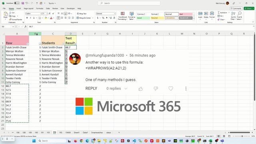Decrease the font size
The width and height of the screenshot is (256, 144).
[x=53, y=14]
